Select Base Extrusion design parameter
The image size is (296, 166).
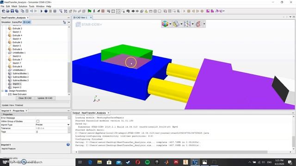coord(19,94)
